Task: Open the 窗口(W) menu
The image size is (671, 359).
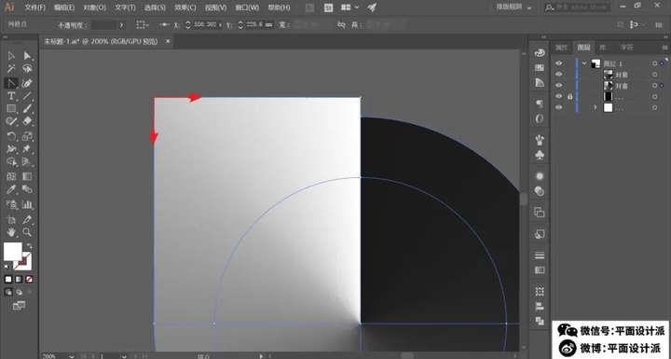Action: [x=247, y=7]
